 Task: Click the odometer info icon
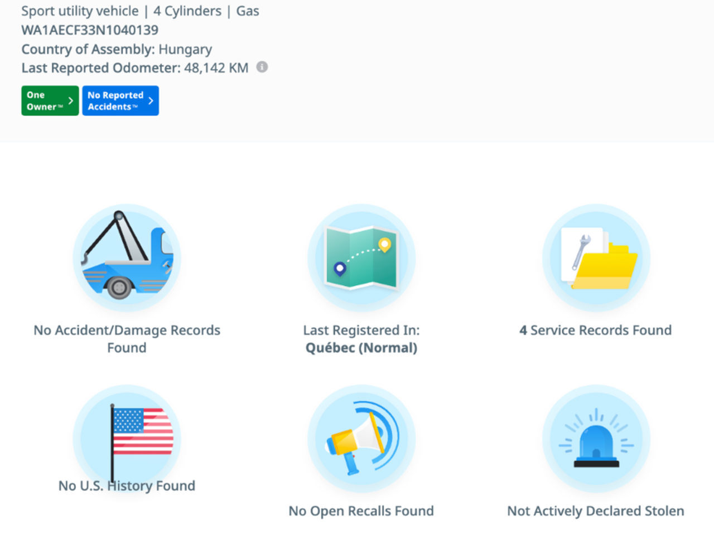tap(262, 67)
